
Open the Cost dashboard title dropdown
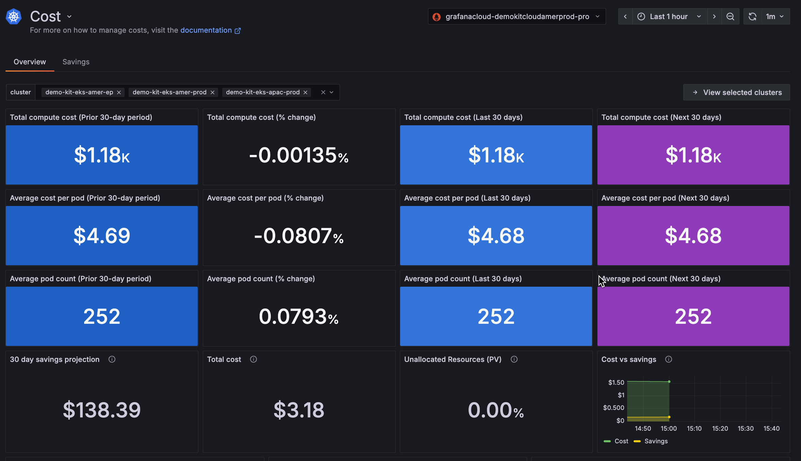[69, 16]
